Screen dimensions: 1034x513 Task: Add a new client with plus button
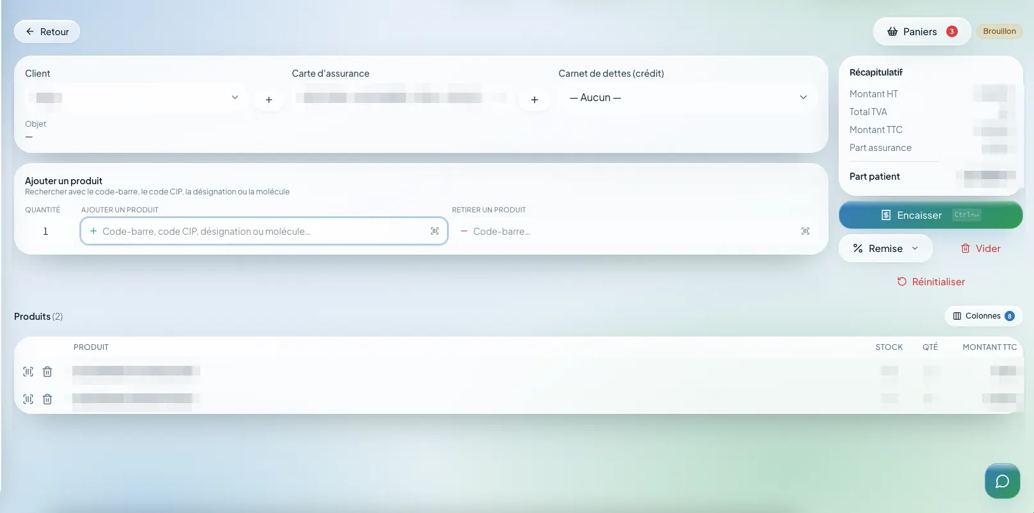coord(269,99)
